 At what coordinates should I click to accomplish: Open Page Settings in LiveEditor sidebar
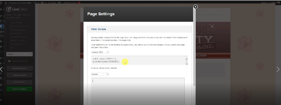point(16,33)
